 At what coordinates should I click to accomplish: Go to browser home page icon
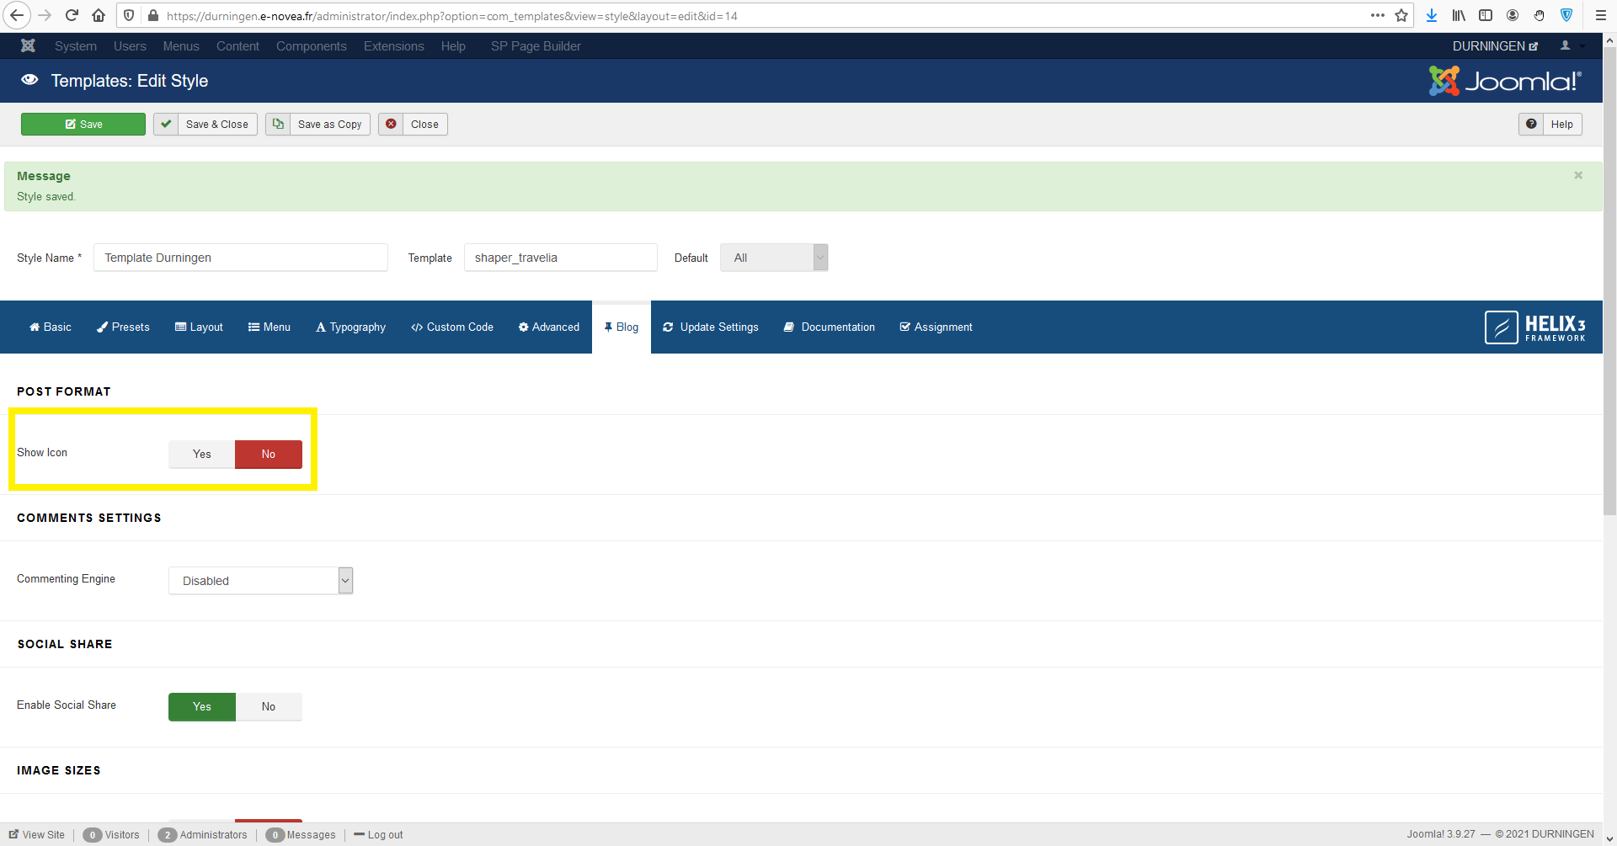(99, 15)
